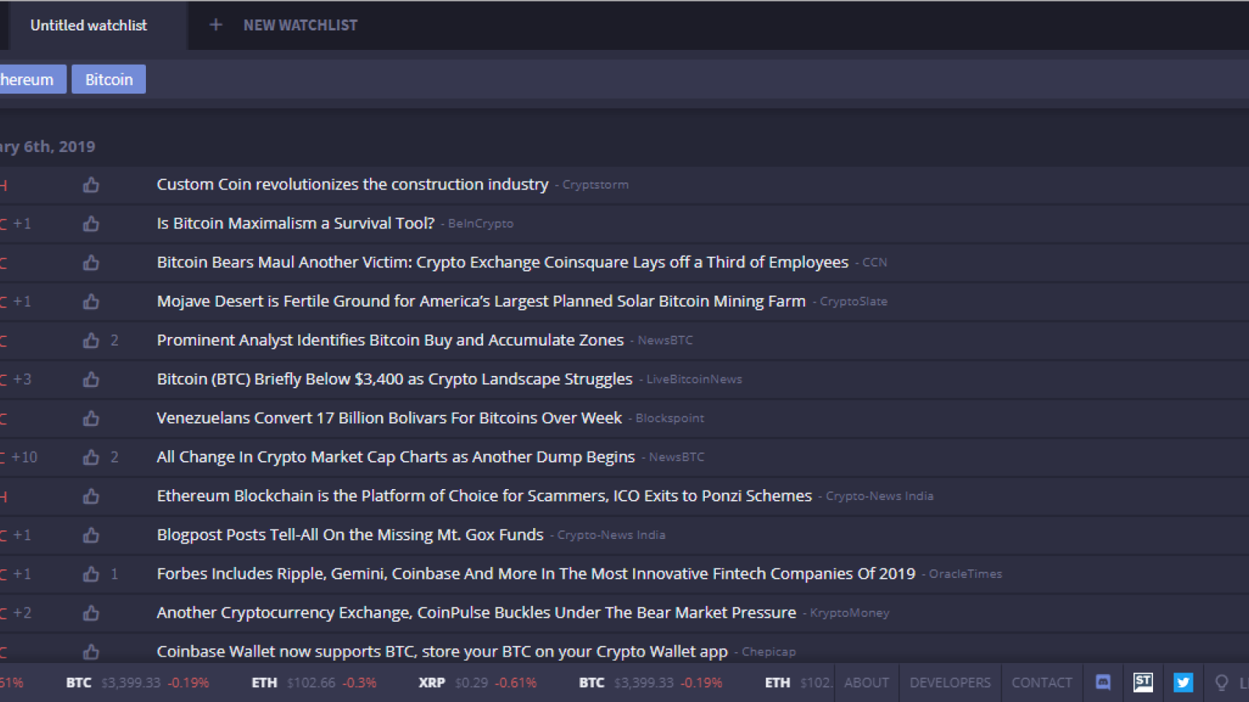The image size is (1249, 702).
Task: Open the DEVELOPERS footer link
Action: click(950, 682)
